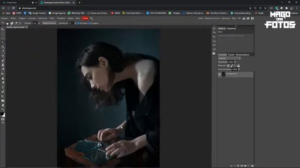Open a new browser tab

pyautogui.click(x=79, y=3)
